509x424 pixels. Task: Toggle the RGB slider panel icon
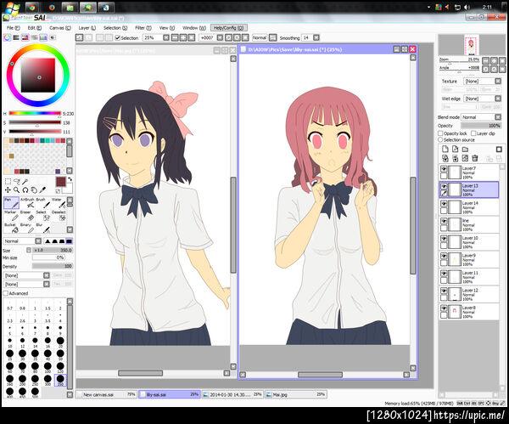(x=16, y=37)
